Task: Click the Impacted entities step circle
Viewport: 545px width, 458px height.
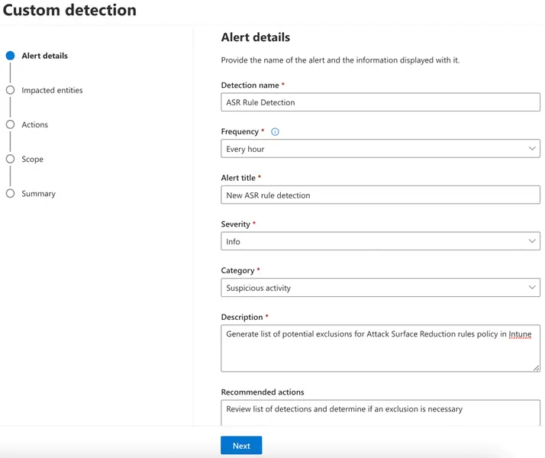Action: point(10,90)
